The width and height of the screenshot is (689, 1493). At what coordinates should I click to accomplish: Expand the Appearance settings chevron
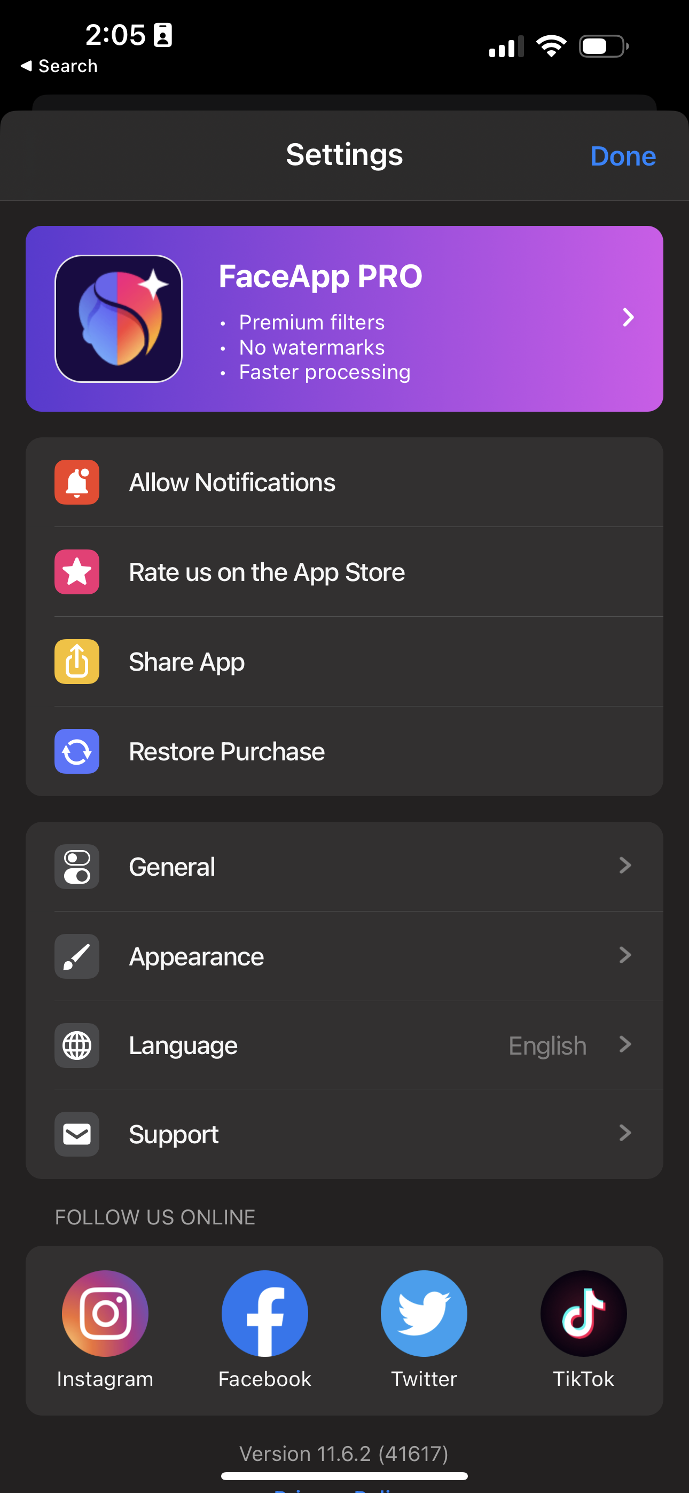(x=624, y=955)
